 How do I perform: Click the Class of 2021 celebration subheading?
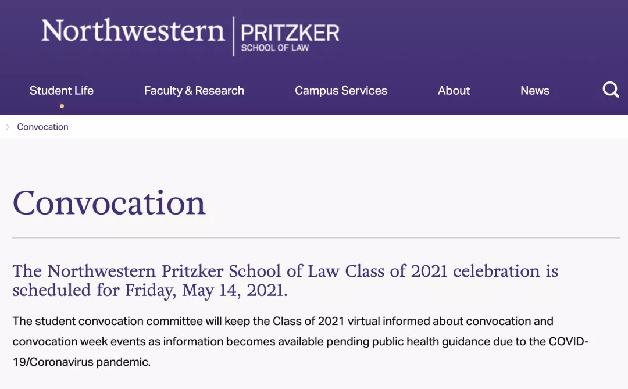click(x=285, y=272)
